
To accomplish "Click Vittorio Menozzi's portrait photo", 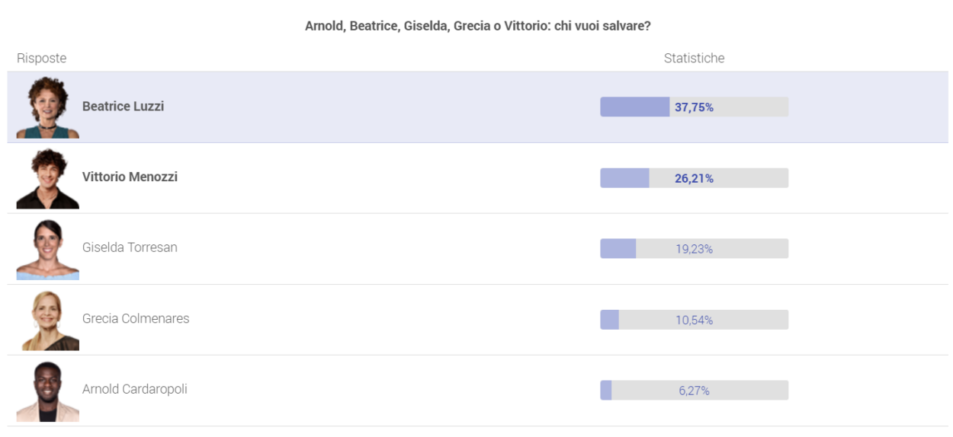I will (x=47, y=178).
